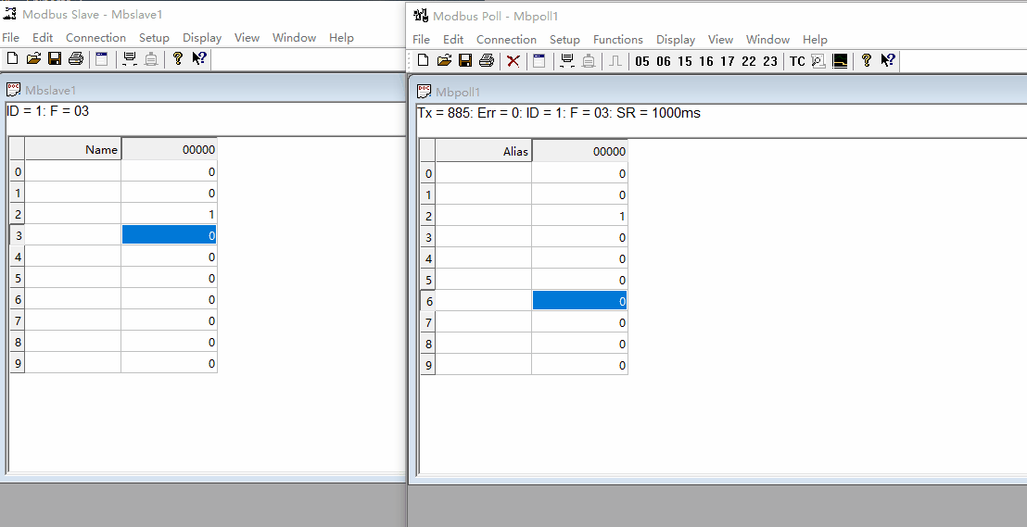Click red X delete icon in Modbus Poll

pos(513,61)
